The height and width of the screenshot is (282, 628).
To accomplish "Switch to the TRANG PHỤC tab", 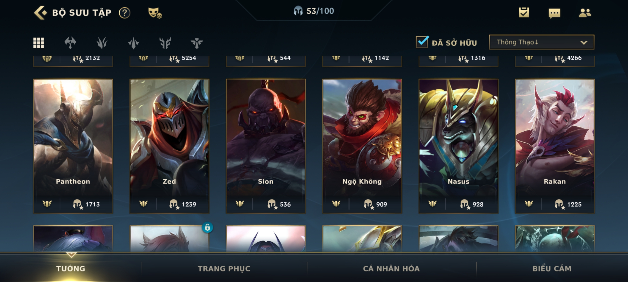I will click(x=224, y=268).
